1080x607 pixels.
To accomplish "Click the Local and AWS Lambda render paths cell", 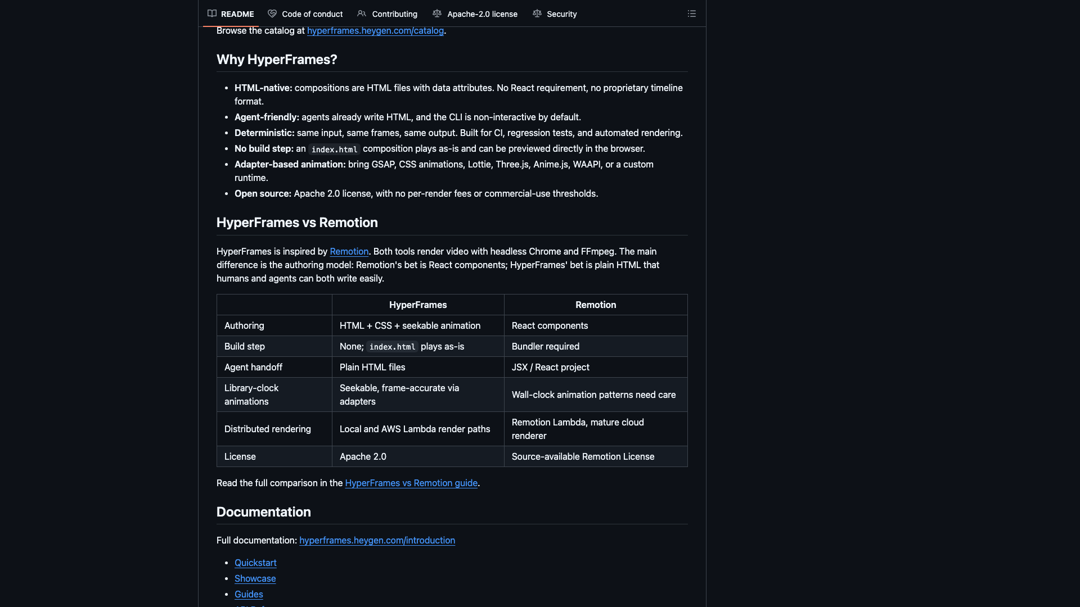I will 418,429.
